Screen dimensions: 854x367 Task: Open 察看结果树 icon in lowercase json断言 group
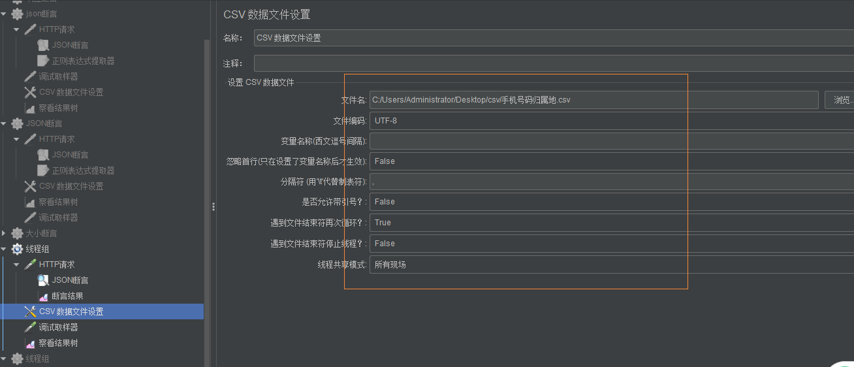[30, 108]
